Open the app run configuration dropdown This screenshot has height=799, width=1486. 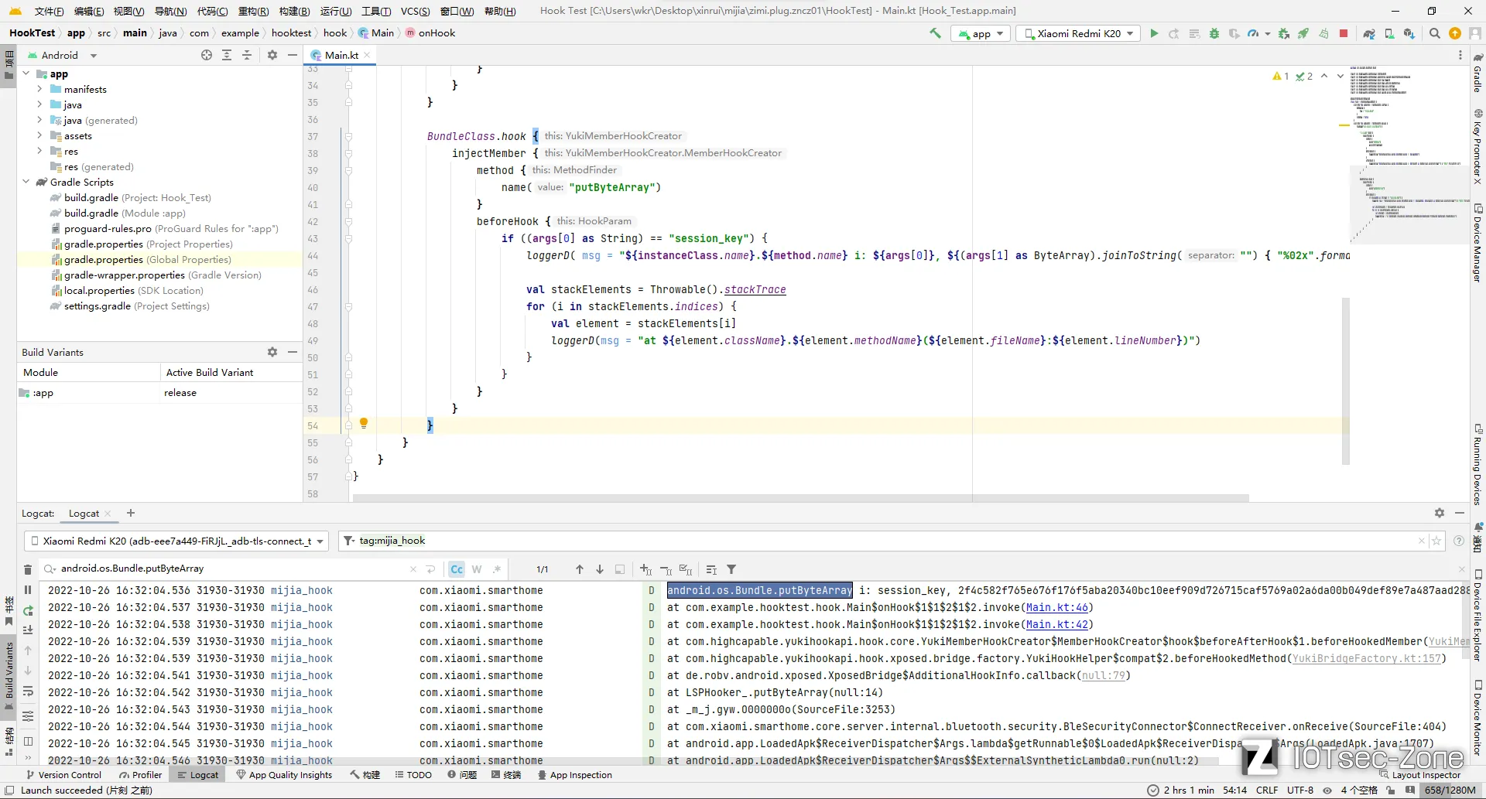981,33
